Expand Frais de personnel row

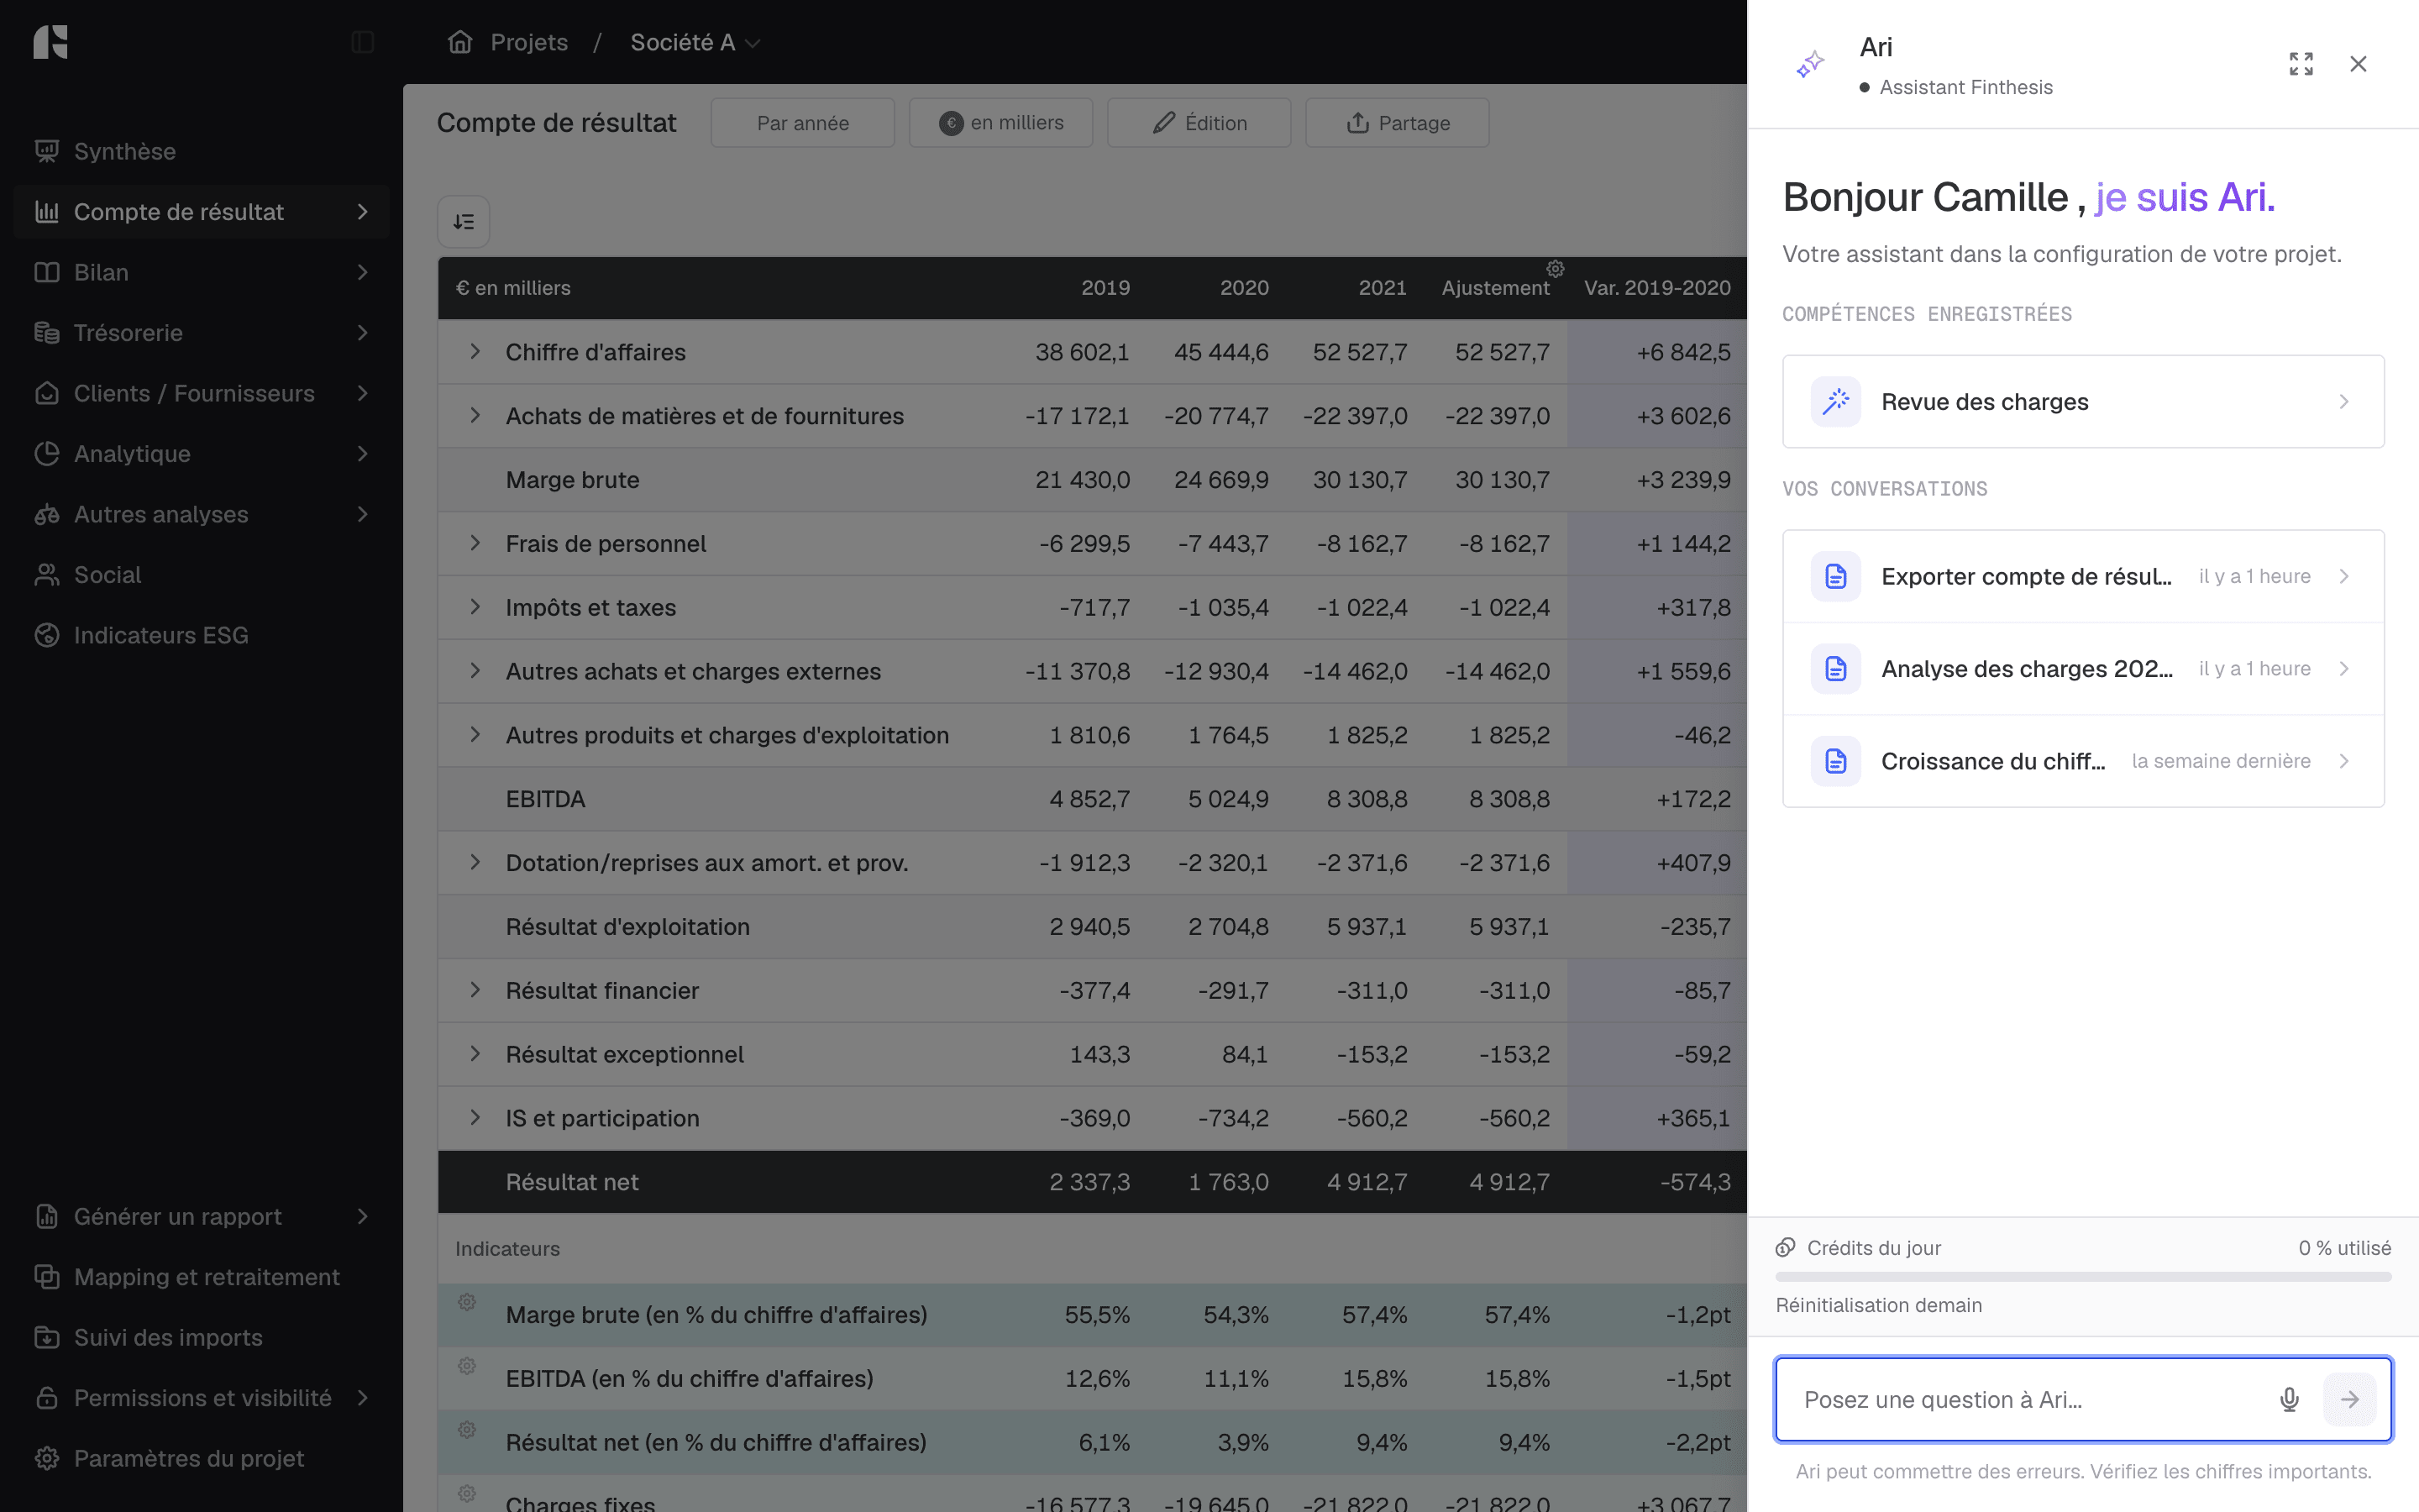point(475,543)
